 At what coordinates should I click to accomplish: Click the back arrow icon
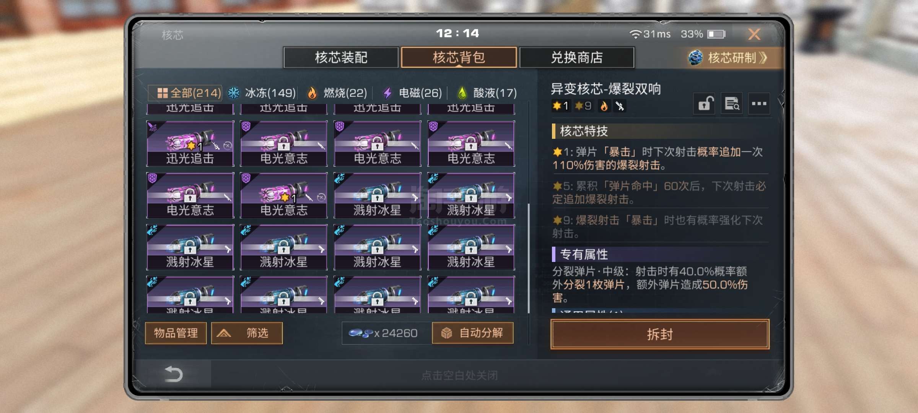pyautogui.click(x=173, y=374)
